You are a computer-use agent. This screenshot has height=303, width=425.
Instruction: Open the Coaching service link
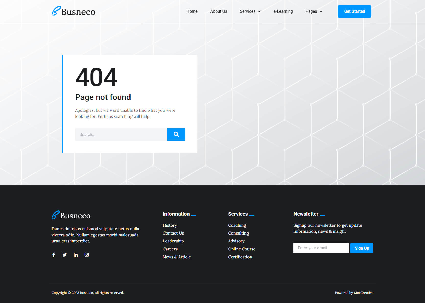coord(237,225)
